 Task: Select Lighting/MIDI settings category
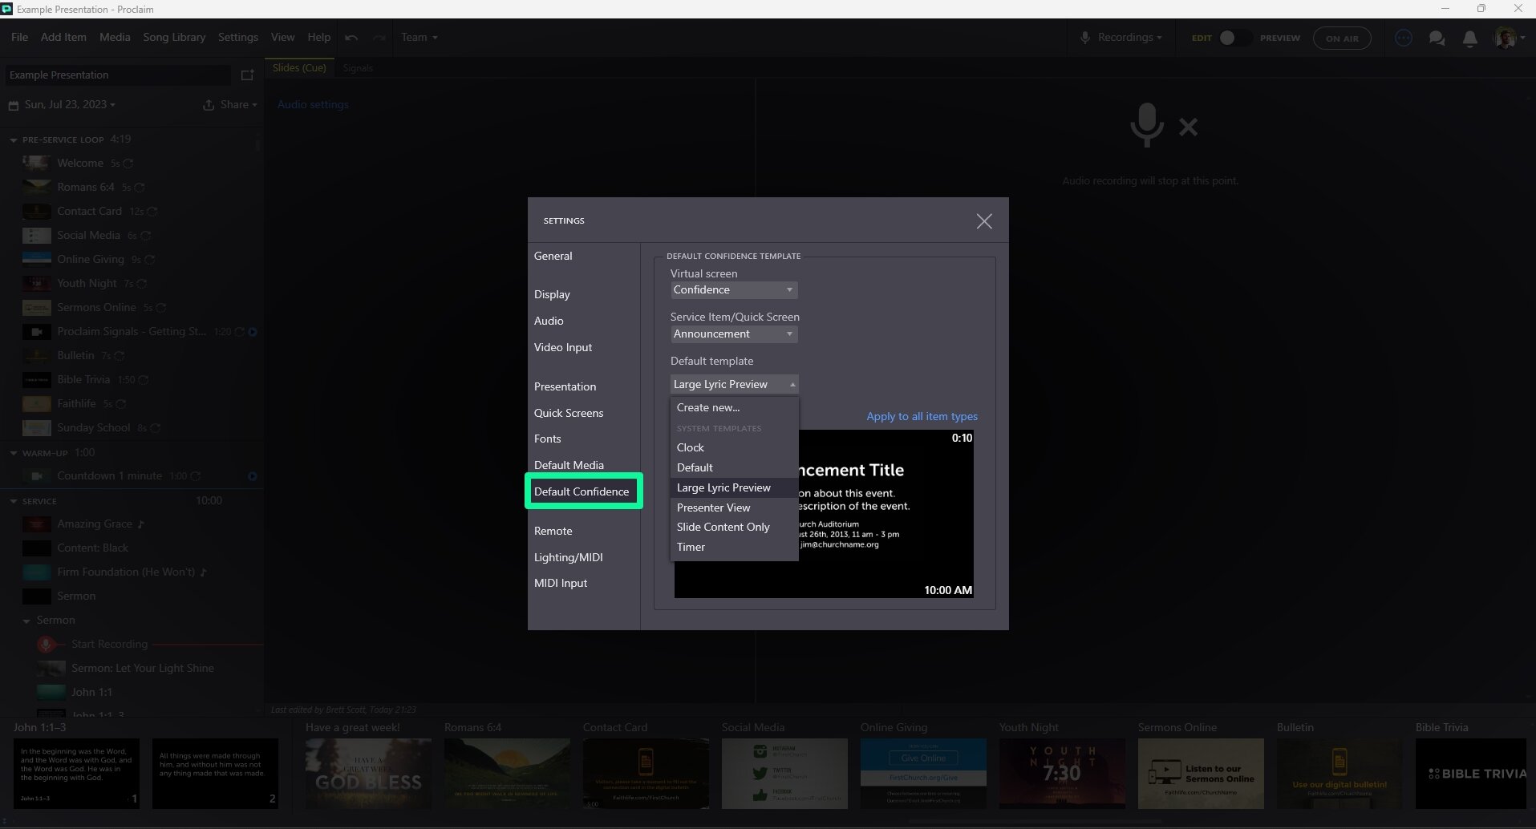pos(568,557)
